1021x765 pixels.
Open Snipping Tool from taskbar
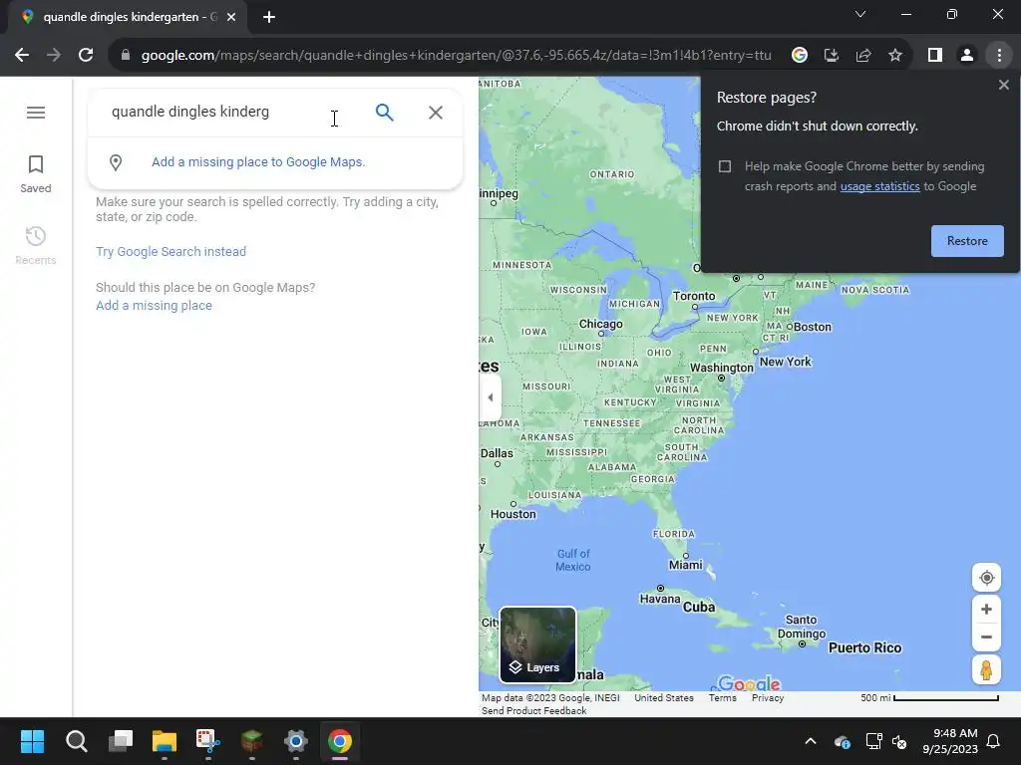207,741
